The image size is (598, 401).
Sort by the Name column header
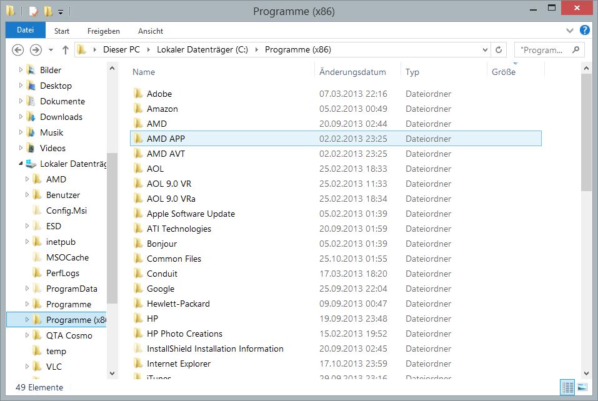pyautogui.click(x=144, y=72)
